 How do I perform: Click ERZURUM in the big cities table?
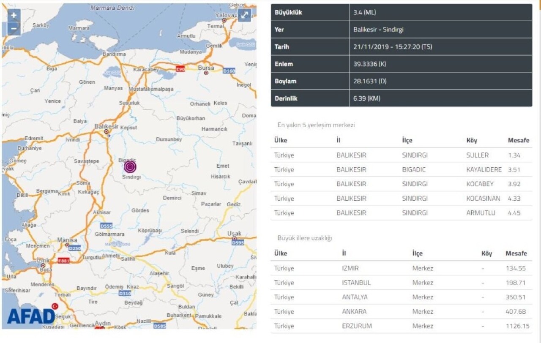[x=356, y=326]
